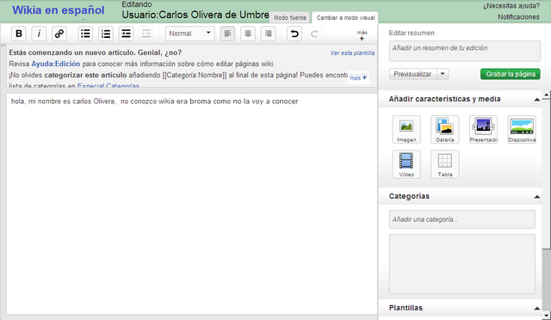Align text to the left
The width and height of the screenshot is (551, 320).
click(227, 34)
